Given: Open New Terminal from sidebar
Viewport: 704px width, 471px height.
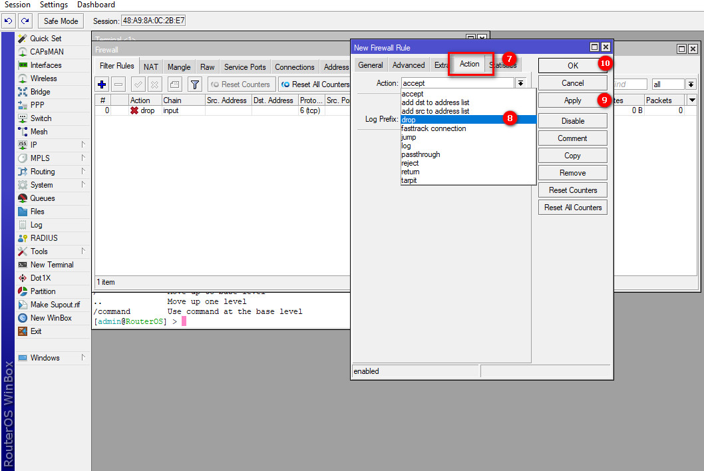Looking at the screenshot, I should pos(51,265).
